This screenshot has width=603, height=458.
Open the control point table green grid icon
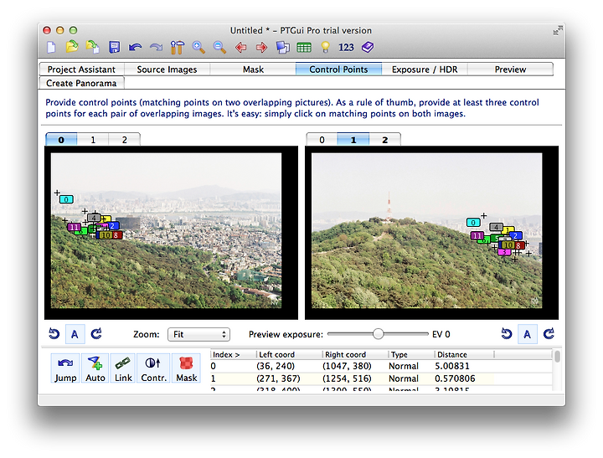(x=304, y=47)
